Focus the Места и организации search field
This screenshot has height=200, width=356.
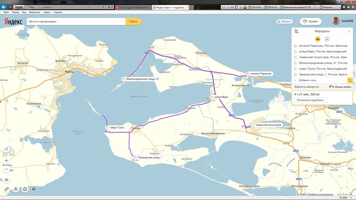76,21
